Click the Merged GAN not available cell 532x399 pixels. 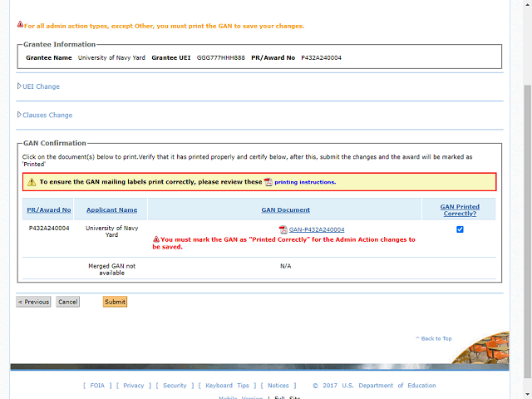(111, 269)
